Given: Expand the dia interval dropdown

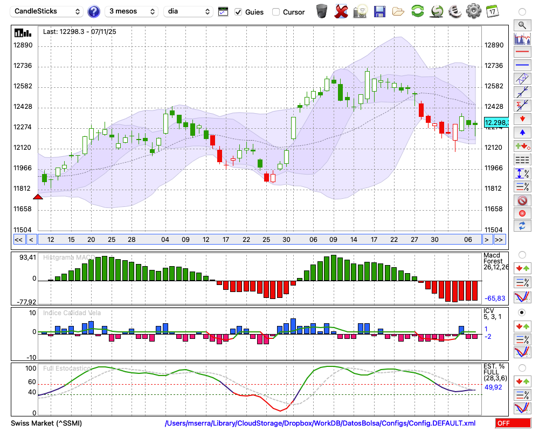Looking at the screenshot, I should [188, 11].
